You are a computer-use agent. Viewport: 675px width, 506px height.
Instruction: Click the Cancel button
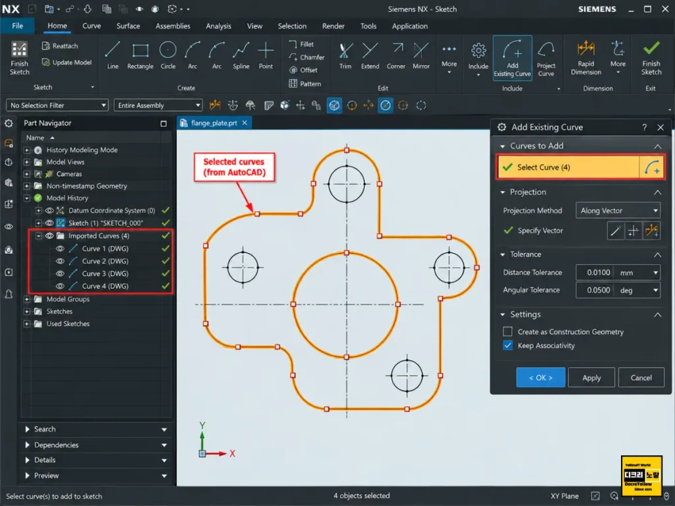pos(641,378)
